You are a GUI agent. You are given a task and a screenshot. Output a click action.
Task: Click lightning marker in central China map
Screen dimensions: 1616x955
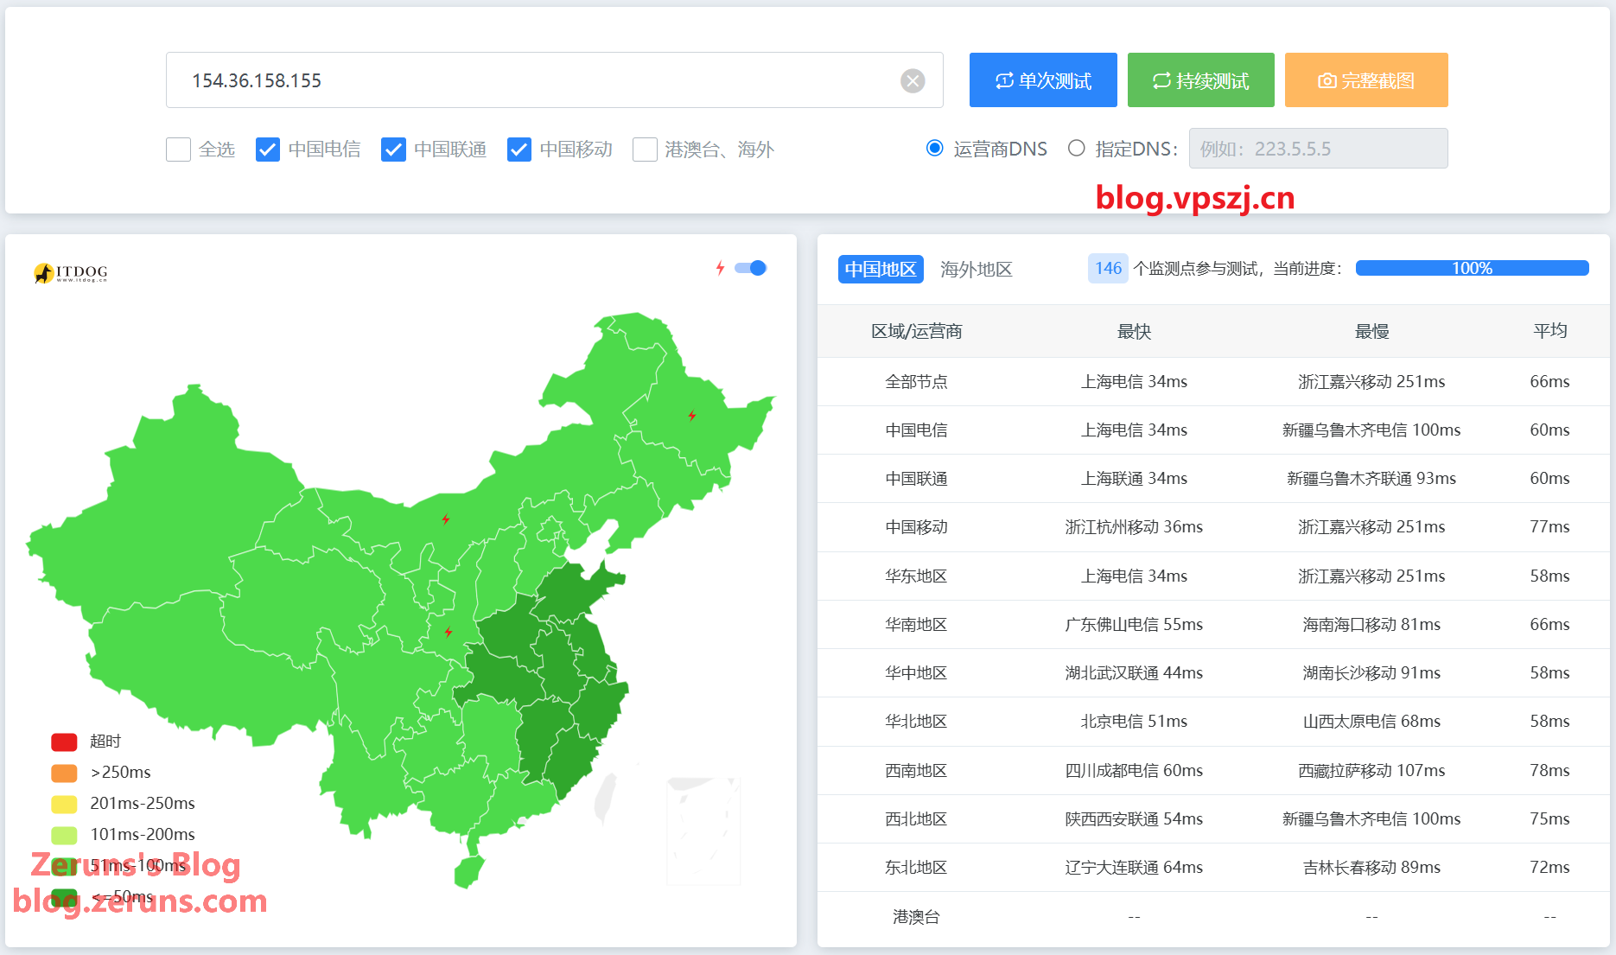tap(449, 632)
